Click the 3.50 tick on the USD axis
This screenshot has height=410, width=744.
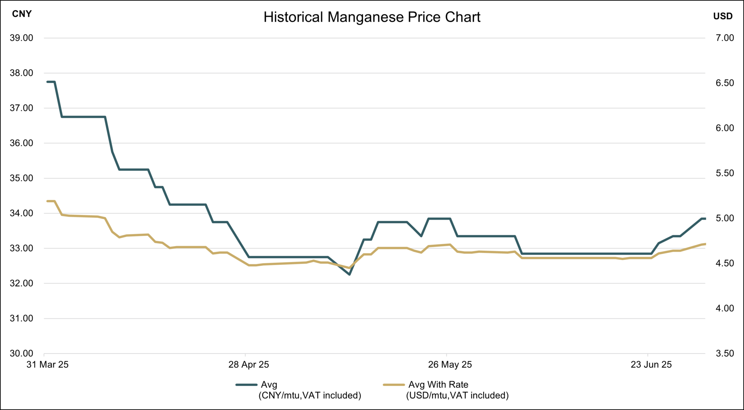click(725, 353)
